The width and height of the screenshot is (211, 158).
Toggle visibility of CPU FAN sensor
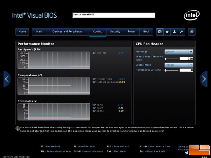[x=94, y=53]
